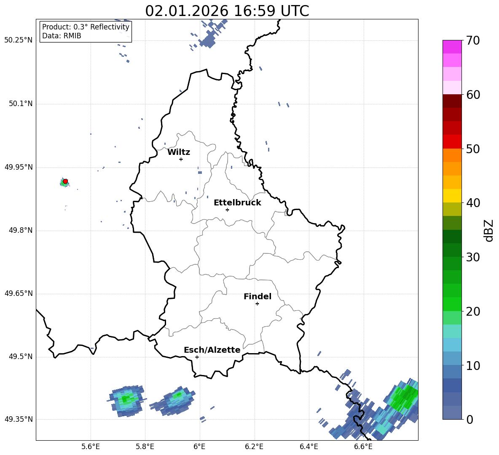
Task: Click the colorbar tick label 50
Action: 473,149
